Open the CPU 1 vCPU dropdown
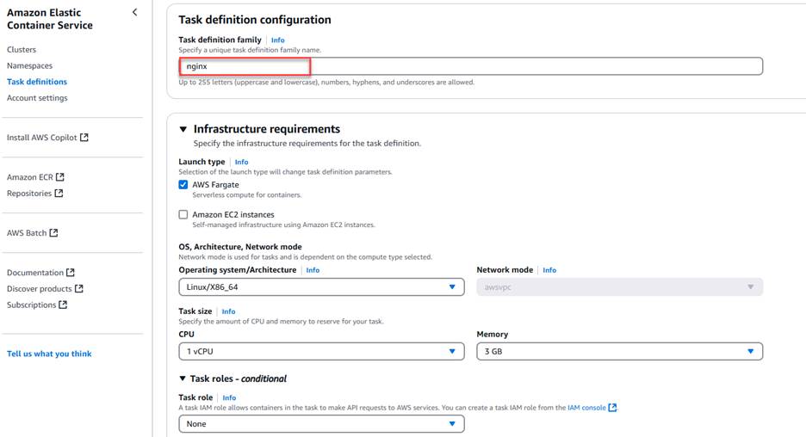806x437 pixels. (x=321, y=351)
